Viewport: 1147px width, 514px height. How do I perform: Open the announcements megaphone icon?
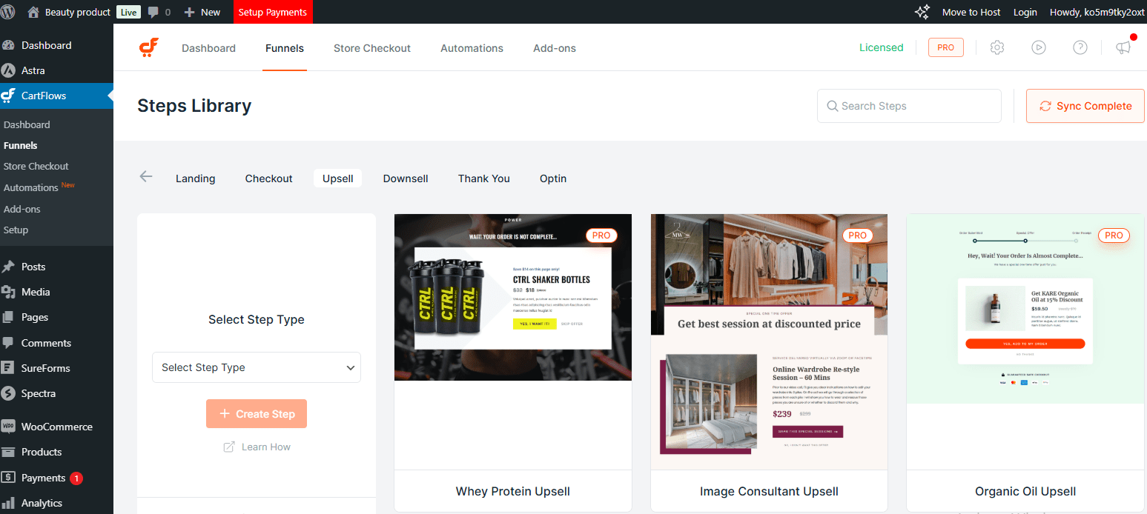coord(1123,47)
